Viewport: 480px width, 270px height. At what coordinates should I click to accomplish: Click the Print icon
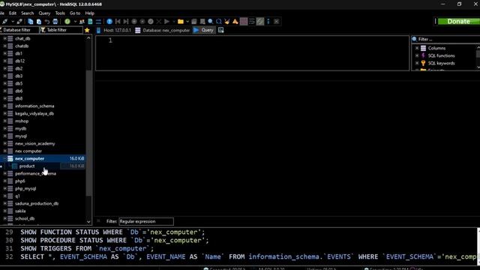(55, 22)
